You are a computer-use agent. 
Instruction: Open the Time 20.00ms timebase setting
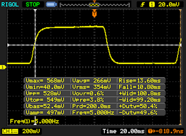click(x=123, y=131)
